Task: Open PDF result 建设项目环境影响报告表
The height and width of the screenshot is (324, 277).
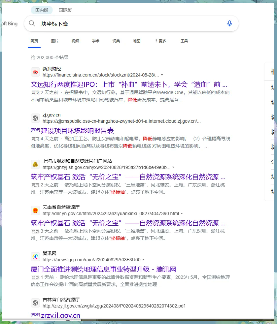Action: click(x=77, y=131)
